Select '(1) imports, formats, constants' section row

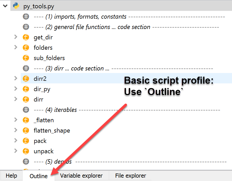129,17
